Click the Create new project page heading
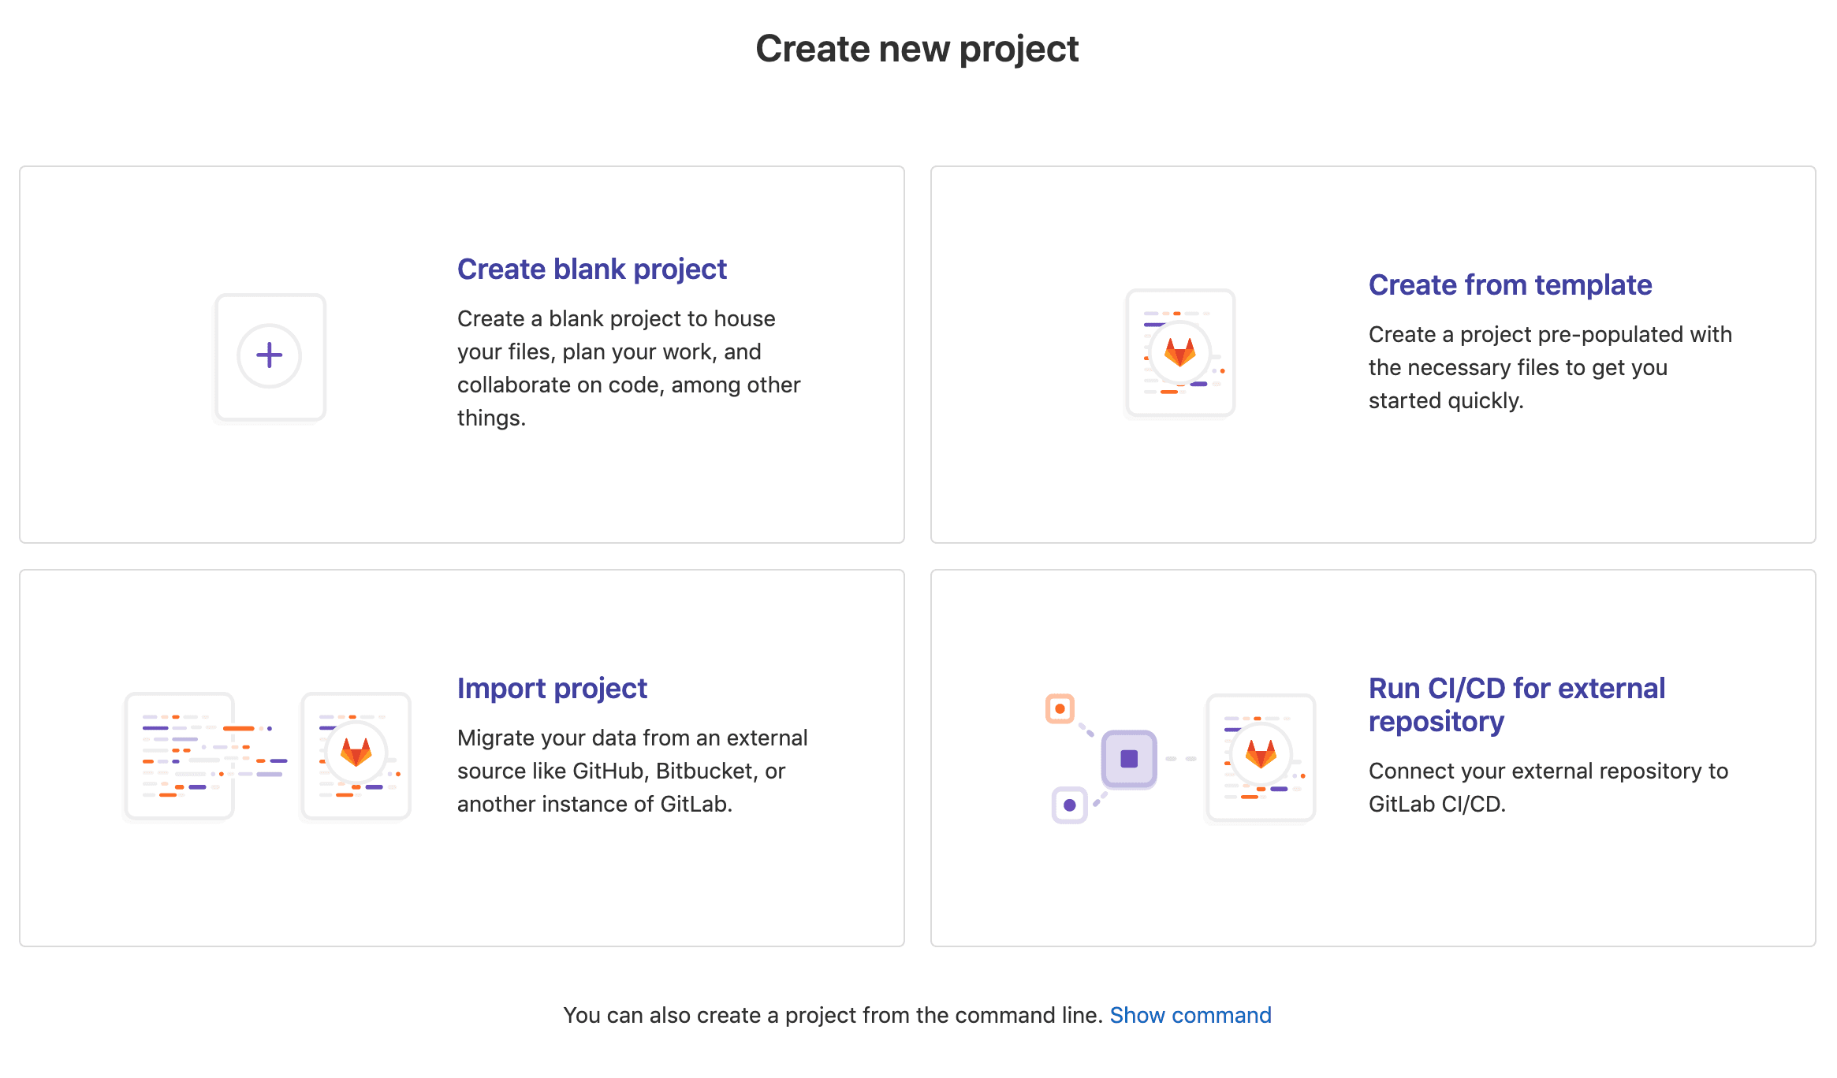1837x1078 pixels. (x=917, y=49)
